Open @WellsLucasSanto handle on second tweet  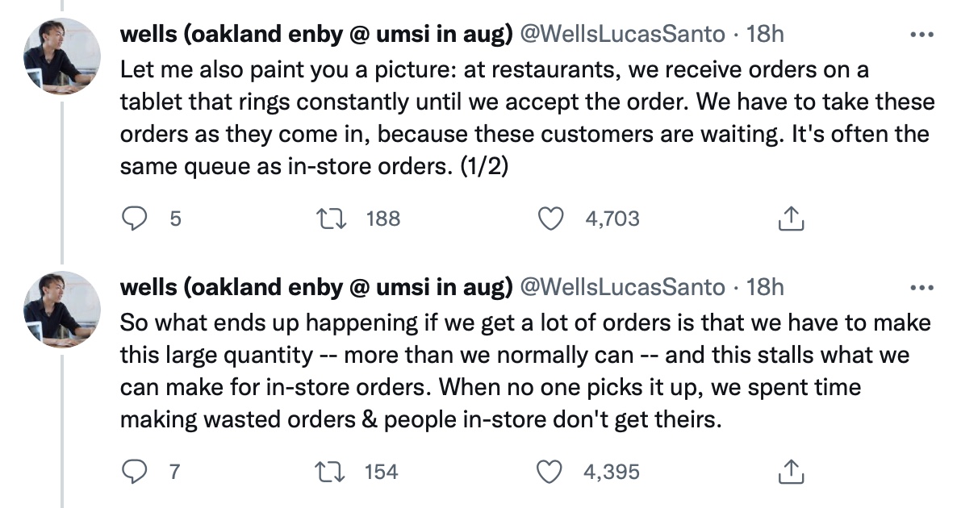pos(622,287)
